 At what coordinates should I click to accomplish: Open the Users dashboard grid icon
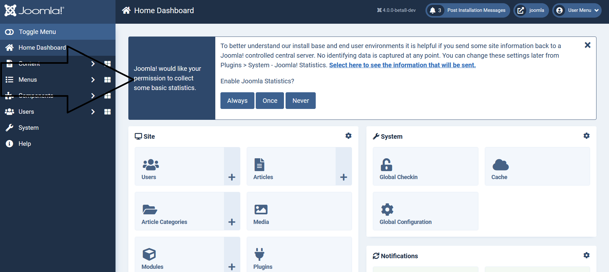point(107,112)
